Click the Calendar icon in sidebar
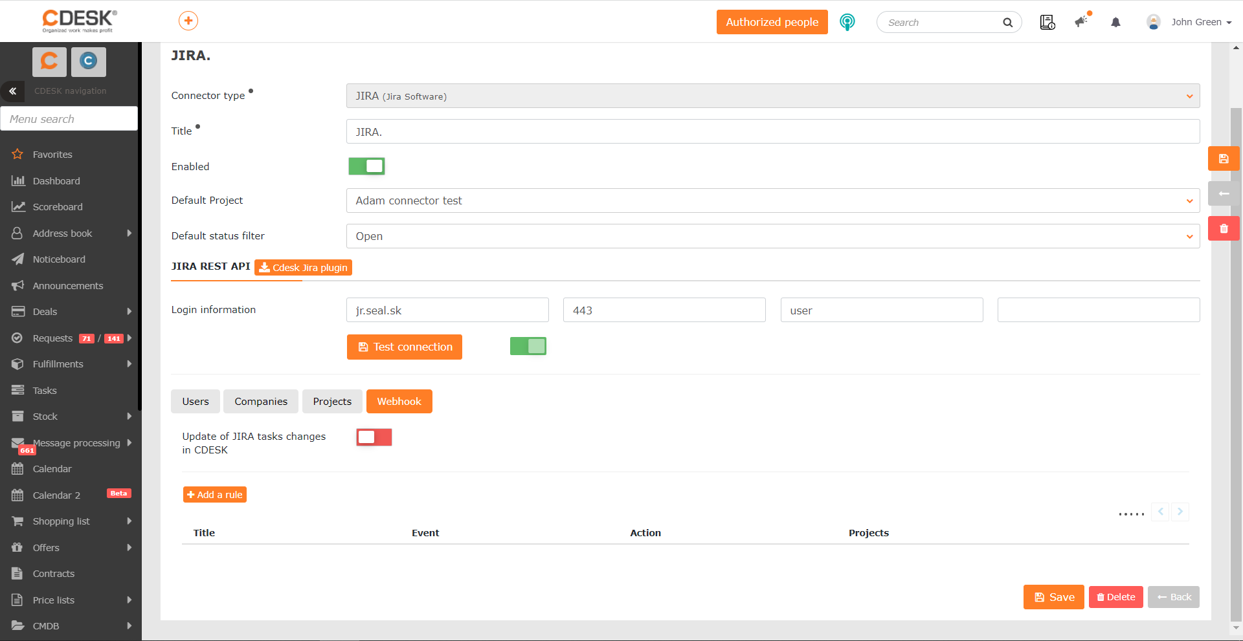 tap(17, 469)
